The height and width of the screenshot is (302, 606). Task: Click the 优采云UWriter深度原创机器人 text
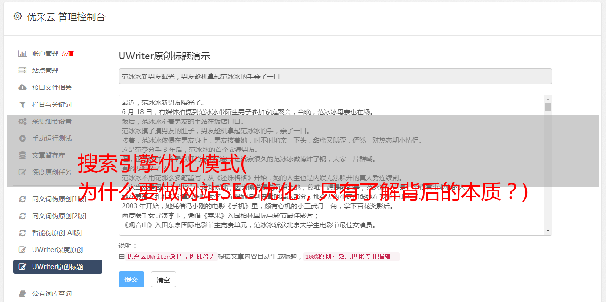click(171, 257)
